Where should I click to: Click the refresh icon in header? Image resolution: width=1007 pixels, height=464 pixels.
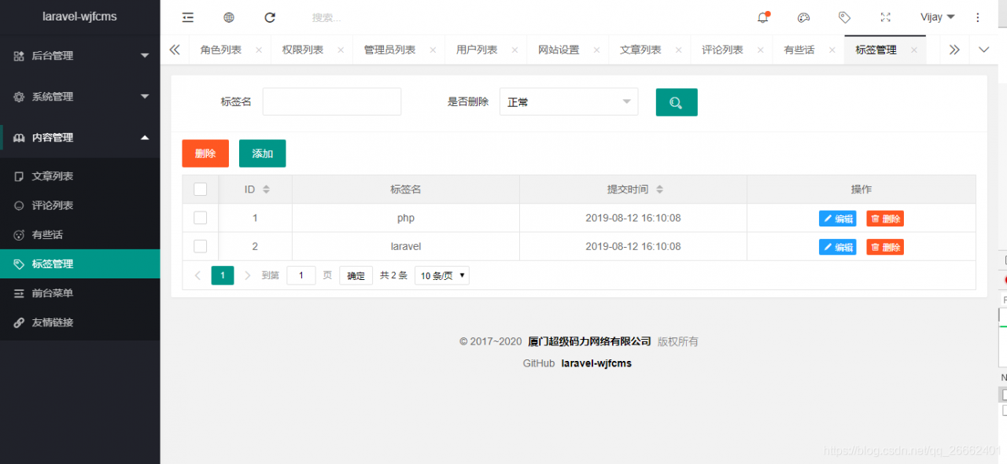[270, 17]
